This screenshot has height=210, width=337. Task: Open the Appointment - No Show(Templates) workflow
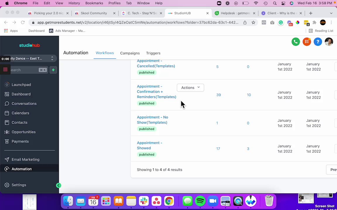(152, 120)
